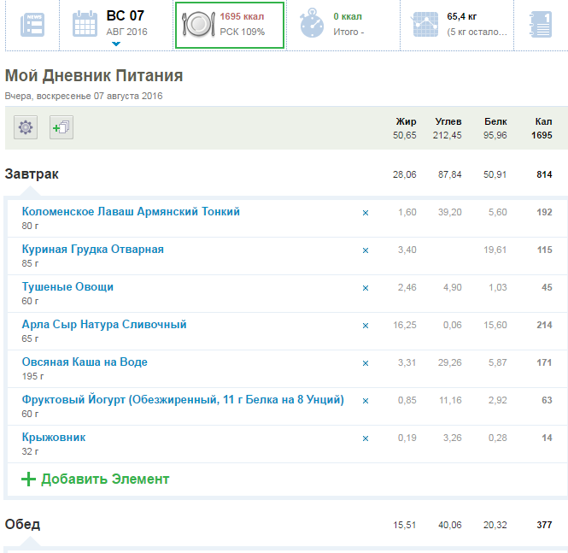568x553 pixels.
Task: Open Овсяная Каша на Воде food link
Action: pyautogui.click(x=85, y=362)
